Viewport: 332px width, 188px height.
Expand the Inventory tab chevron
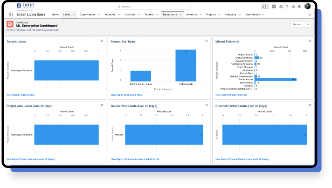pyautogui.click(x=201, y=14)
